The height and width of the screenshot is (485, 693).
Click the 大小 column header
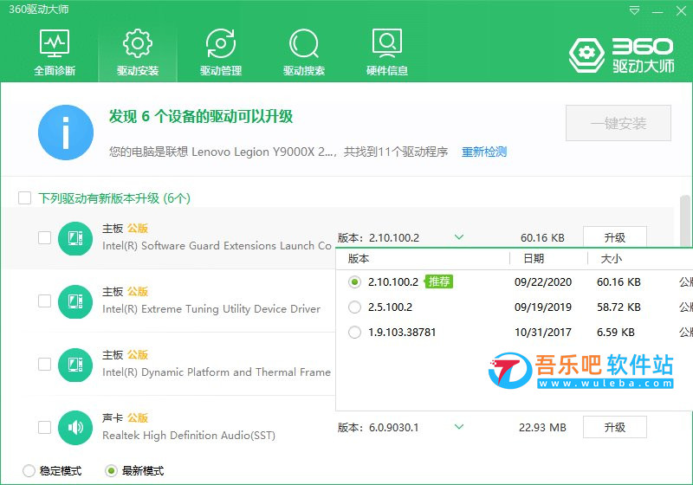click(x=612, y=258)
